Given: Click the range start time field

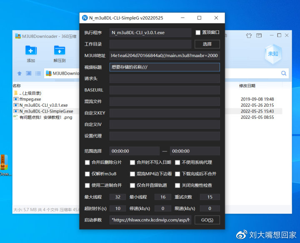Looking at the screenshot, I should point(135,151).
